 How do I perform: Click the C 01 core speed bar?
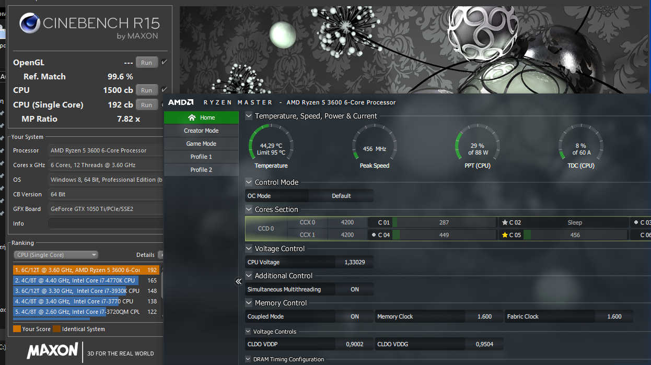coord(444,222)
